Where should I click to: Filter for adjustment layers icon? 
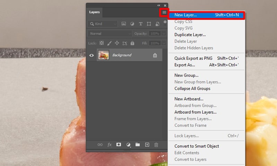[132, 24]
